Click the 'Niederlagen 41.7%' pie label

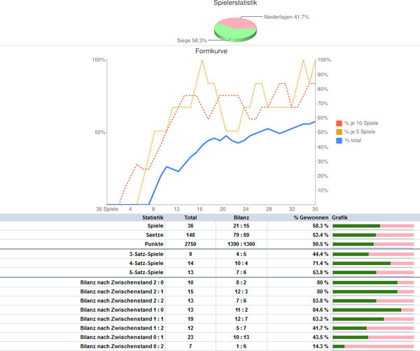click(x=286, y=17)
